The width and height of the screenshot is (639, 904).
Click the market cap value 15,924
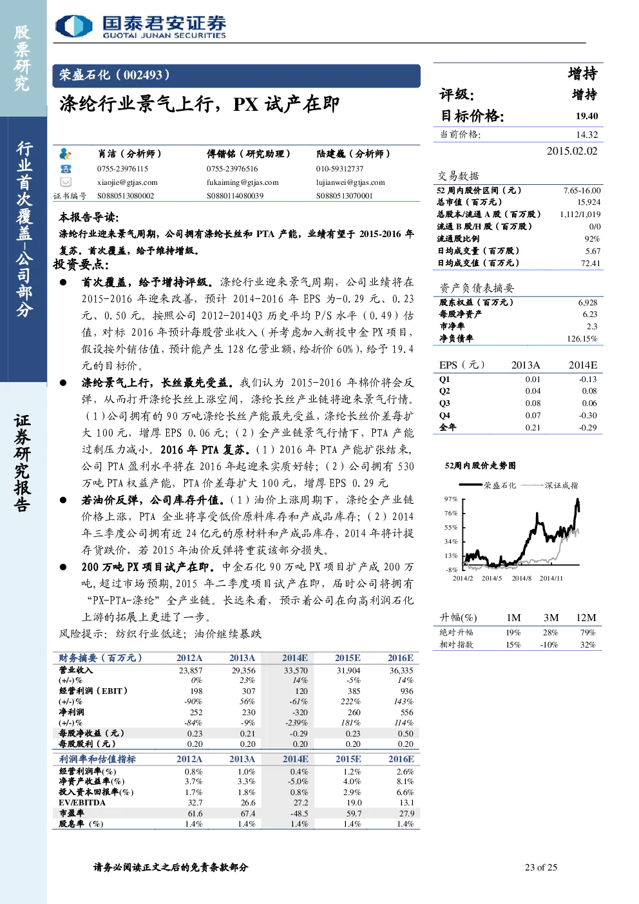[589, 202]
